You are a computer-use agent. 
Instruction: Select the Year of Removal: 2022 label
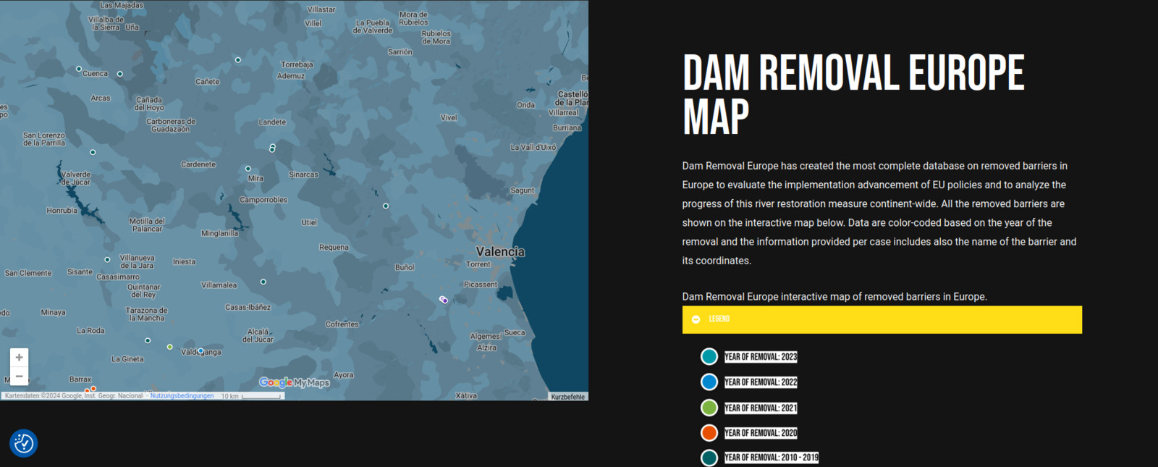pos(760,382)
